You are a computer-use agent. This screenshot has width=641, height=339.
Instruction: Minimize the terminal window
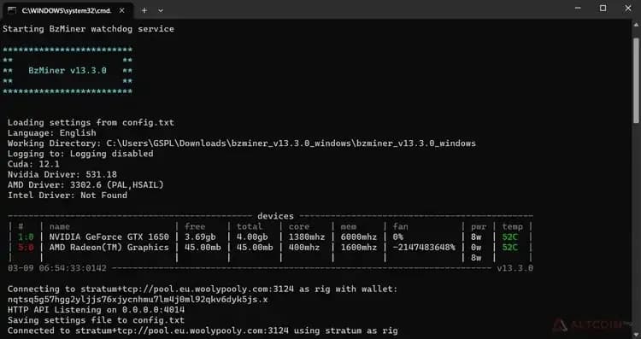coord(578,9)
